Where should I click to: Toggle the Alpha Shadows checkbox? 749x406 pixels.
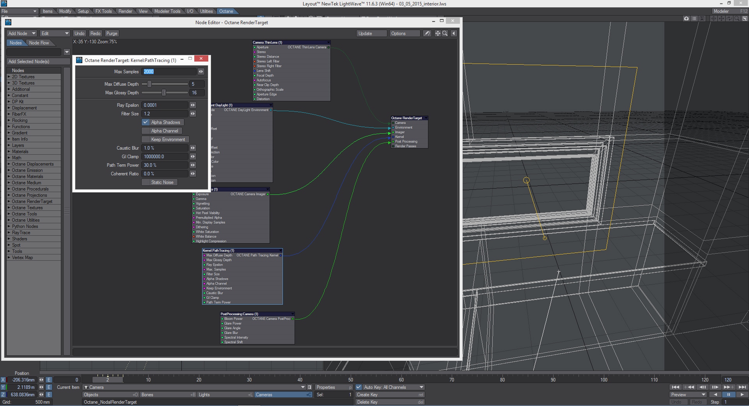146,122
